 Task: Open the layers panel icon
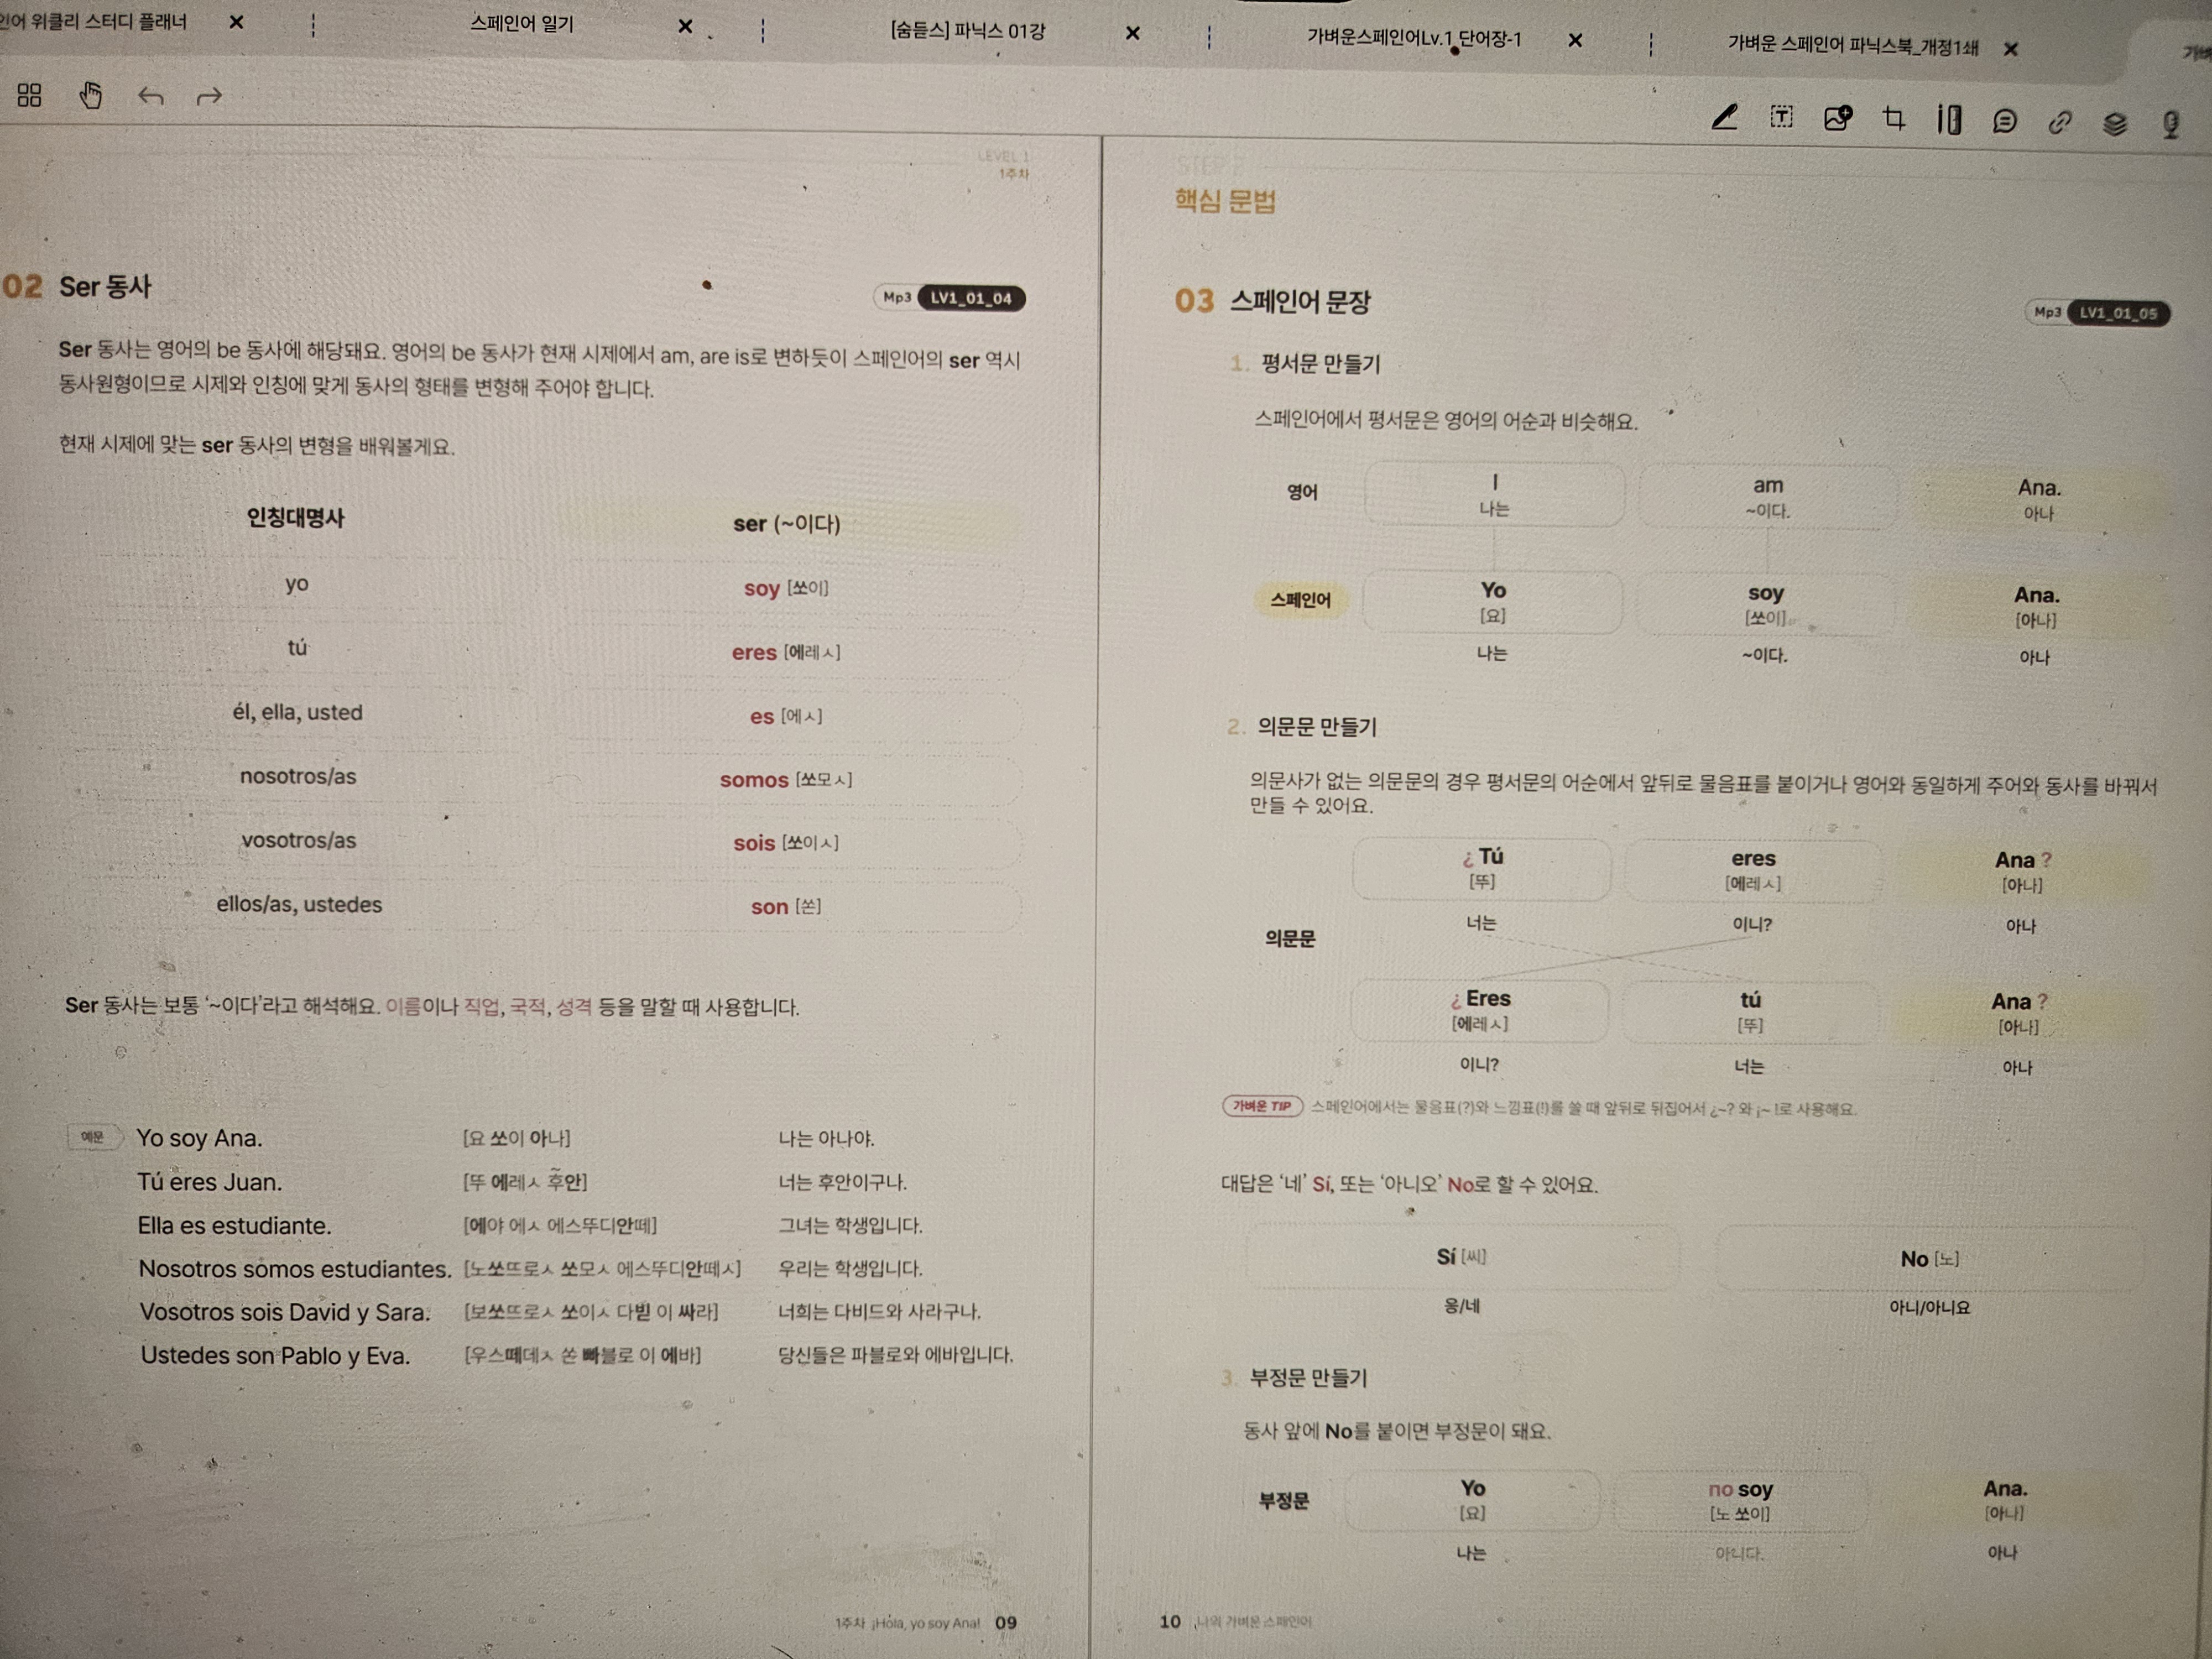pyautogui.click(x=2114, y=123)
